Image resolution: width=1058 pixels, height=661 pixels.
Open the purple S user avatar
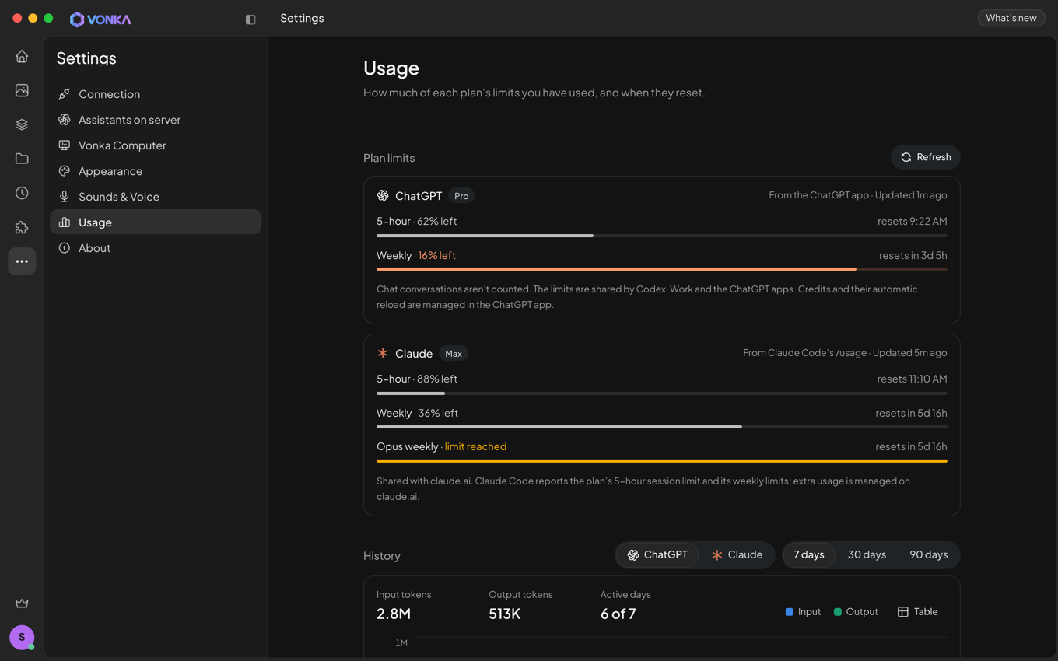click(x=22, y=637)
